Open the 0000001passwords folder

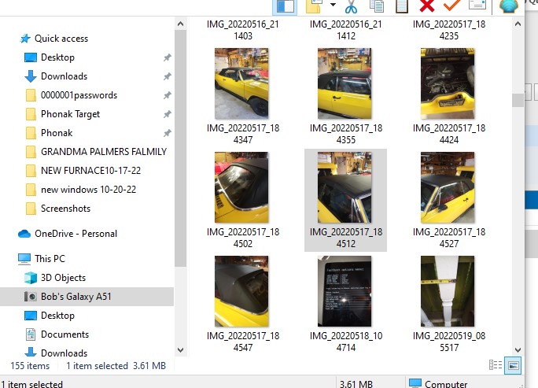[x=79, y=95]
